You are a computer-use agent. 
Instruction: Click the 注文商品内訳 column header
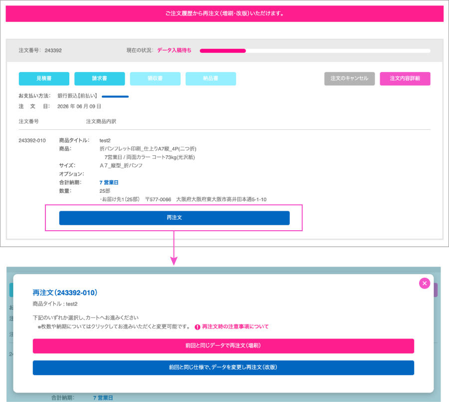pos(101,121)
